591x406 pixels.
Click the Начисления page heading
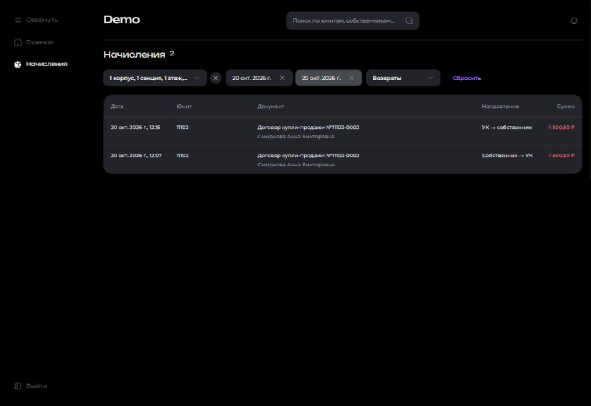coord(134,55)
